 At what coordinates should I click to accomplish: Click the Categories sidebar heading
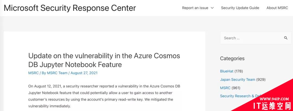click(232, 58)
